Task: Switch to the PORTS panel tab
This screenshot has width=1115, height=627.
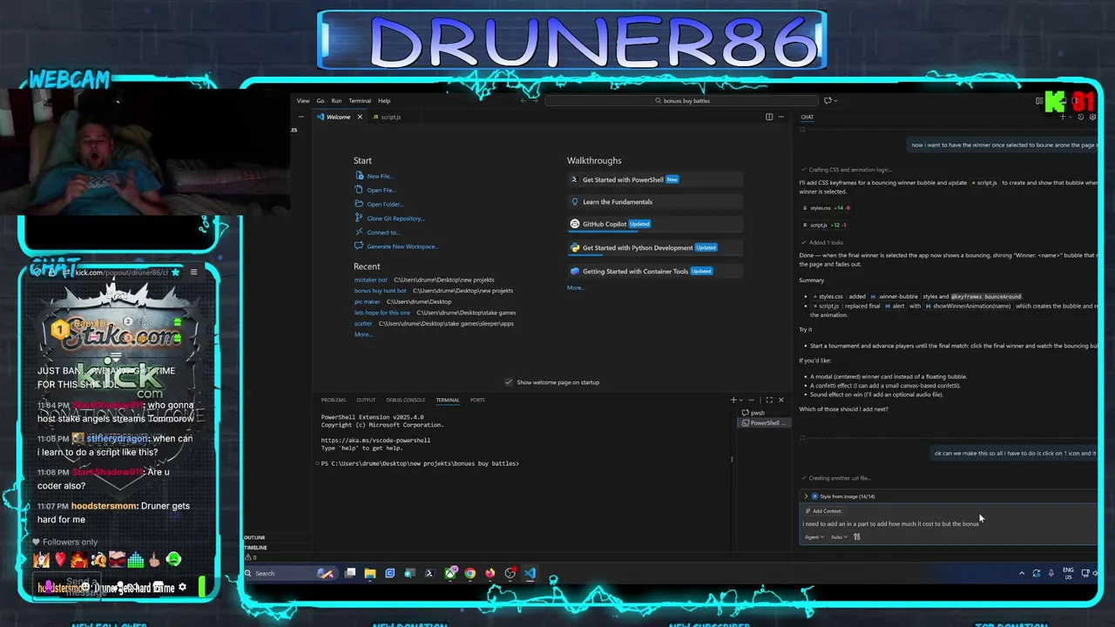Action: [477, 400]
